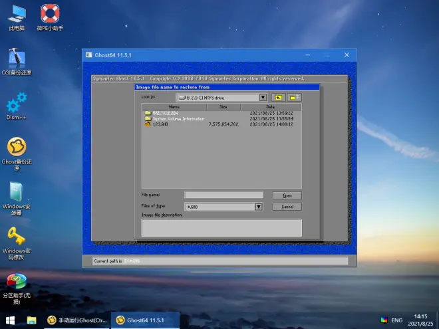Open the Look in drive combo box
The height and width of the screenshot is (329, 439).
tap(221, 97)
